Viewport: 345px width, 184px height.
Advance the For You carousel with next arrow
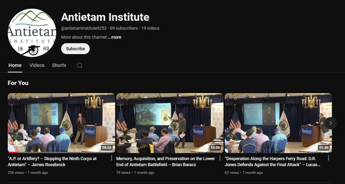[x=331, y=123]
